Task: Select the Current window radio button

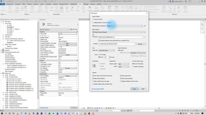Action: (x=93, y=19)
